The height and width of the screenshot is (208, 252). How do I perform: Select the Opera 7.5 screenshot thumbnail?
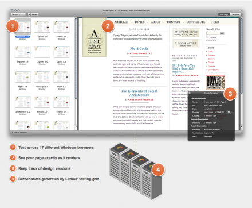pos(23,77)
